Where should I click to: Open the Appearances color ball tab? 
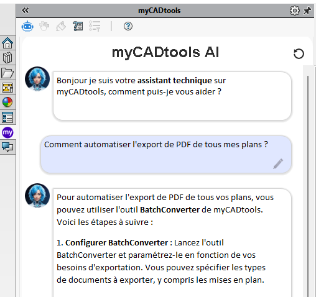click(x=7, y=103)
